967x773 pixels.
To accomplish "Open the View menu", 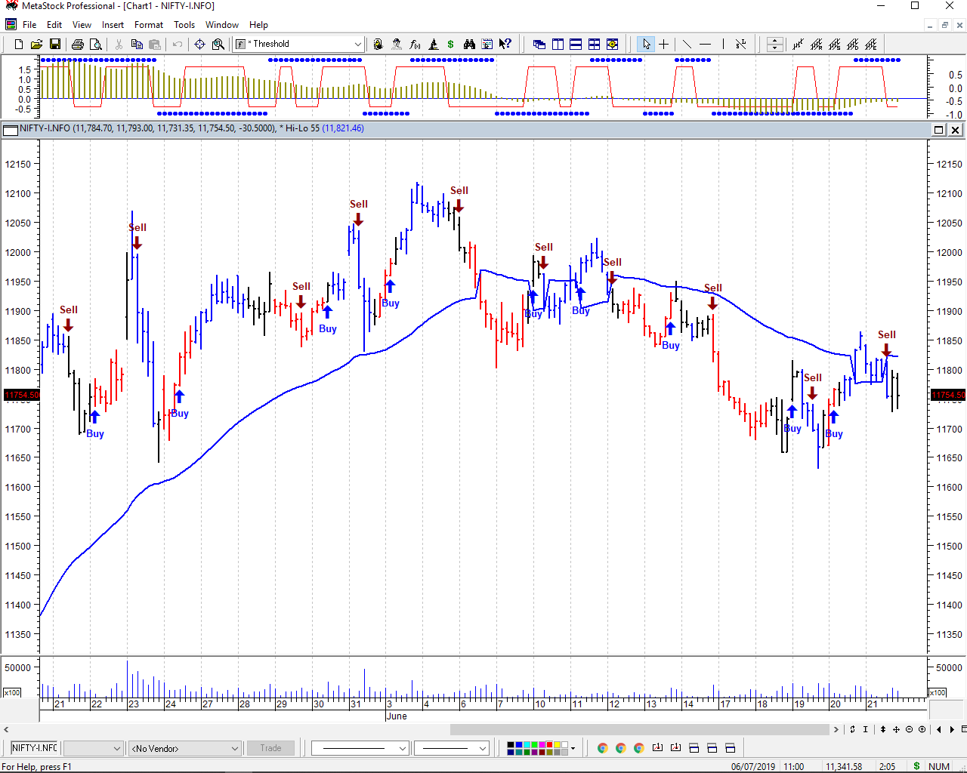I will pos(82,25).
